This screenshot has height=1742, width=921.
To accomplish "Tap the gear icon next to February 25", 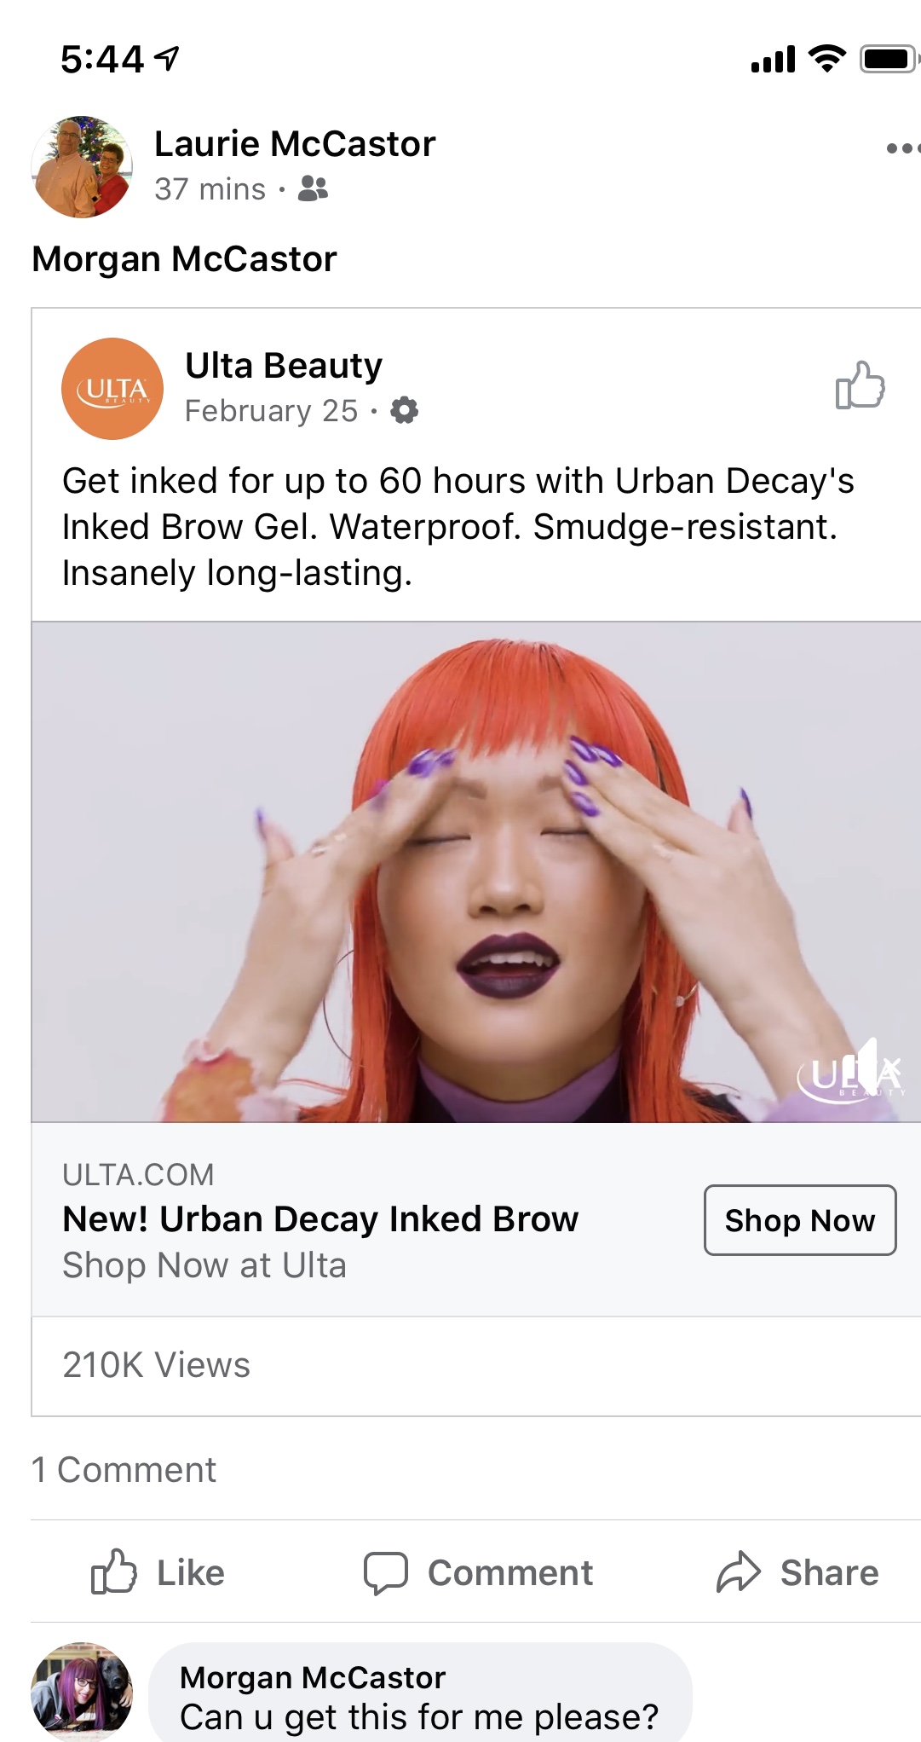I will tap(404, 410).
